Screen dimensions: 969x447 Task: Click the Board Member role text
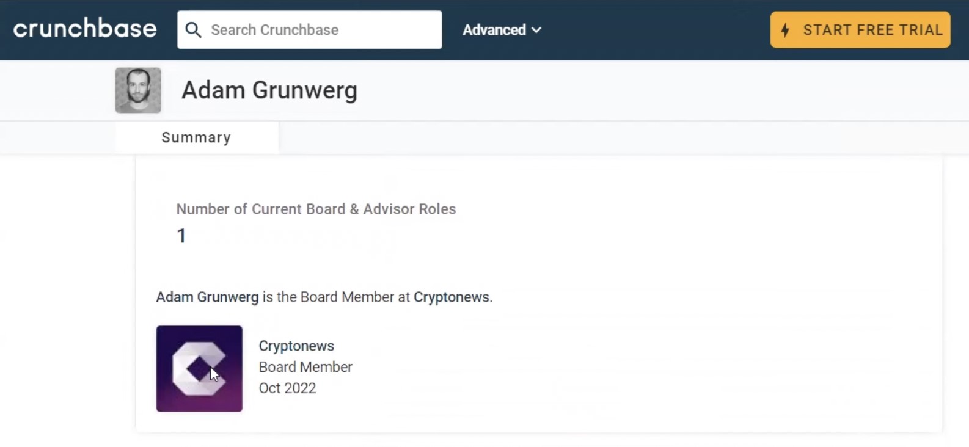pyautogui.click(x=305, y=367)
